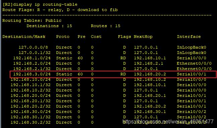This screenshot has width=217, height=128.
Task: Click the NextHop column header
Action: [x=143, y=37]
